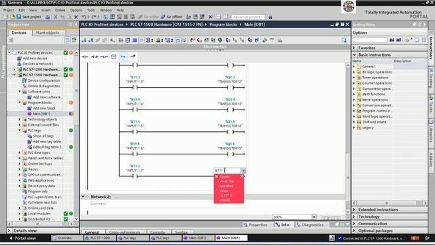The width and height of the screenshot is (435, 245).
Task: Switch to Portal view
Action: [x=22, y=238]
